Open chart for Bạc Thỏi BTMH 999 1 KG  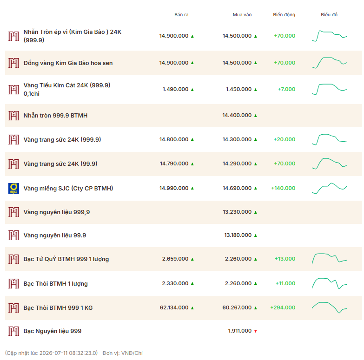tap(329, 308)
